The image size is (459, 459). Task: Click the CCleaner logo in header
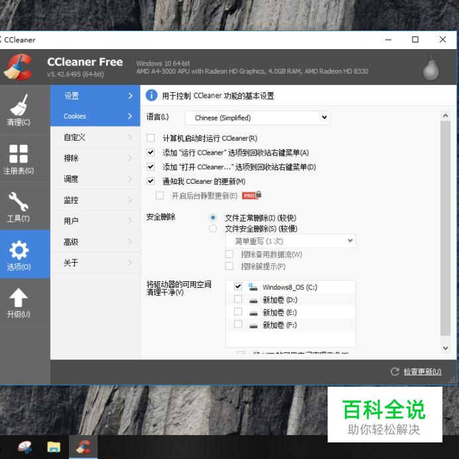click(17, 67)
